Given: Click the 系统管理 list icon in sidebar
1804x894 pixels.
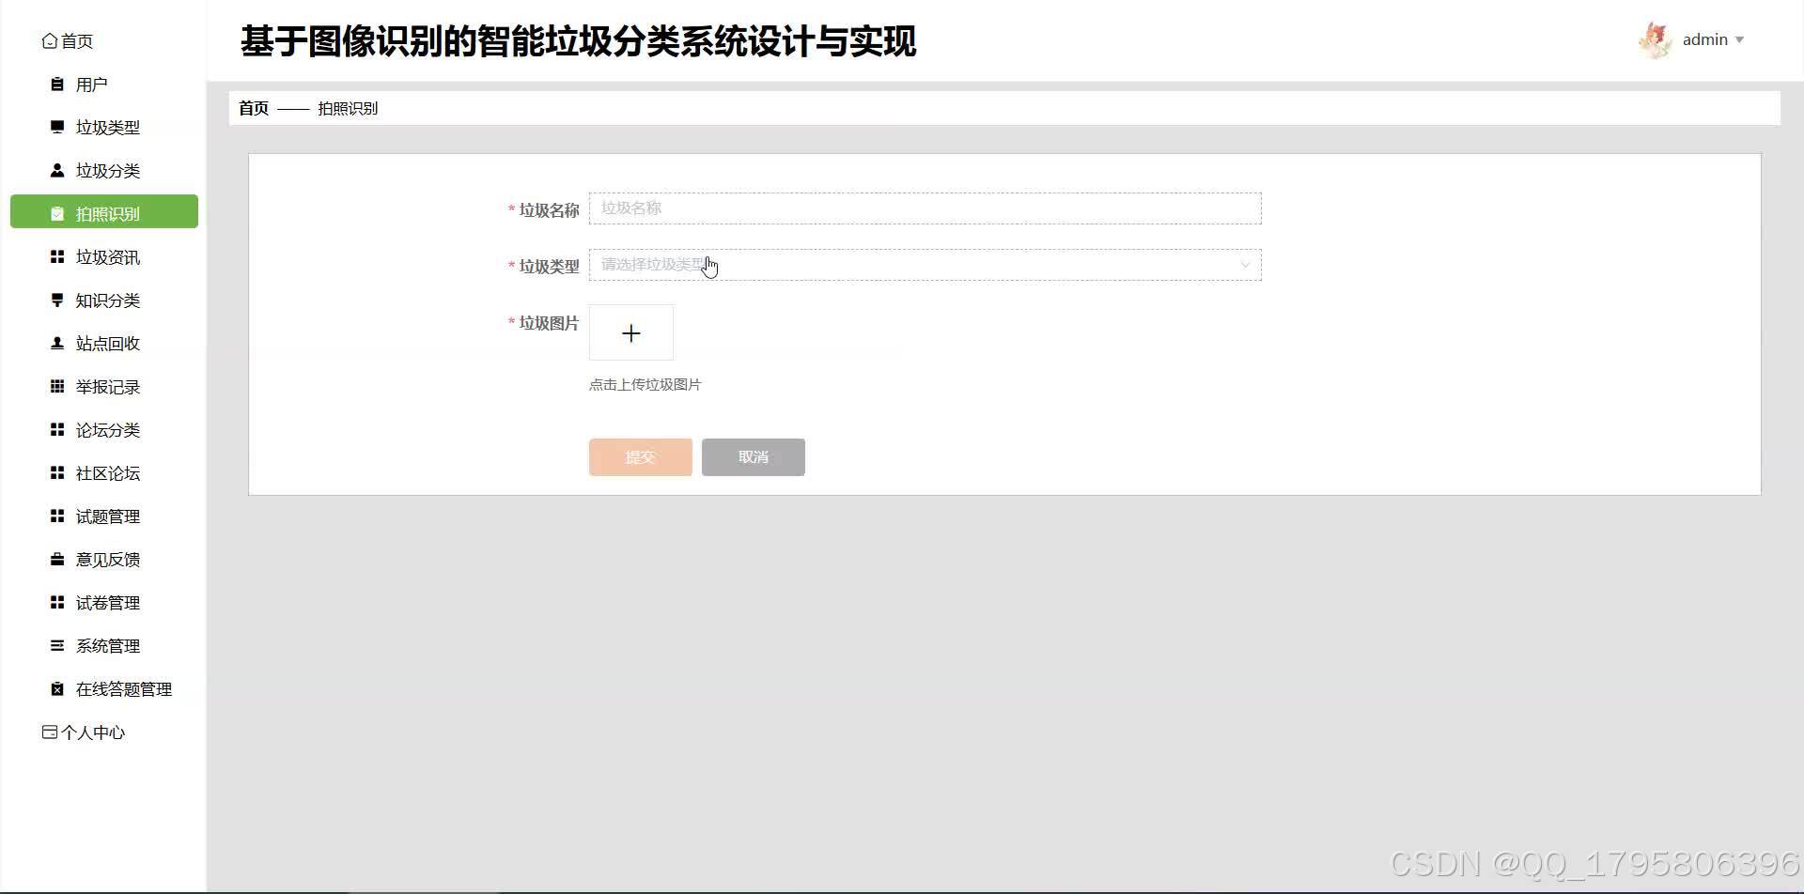Looking at the screenshot, I should click(x=56, y=645).
